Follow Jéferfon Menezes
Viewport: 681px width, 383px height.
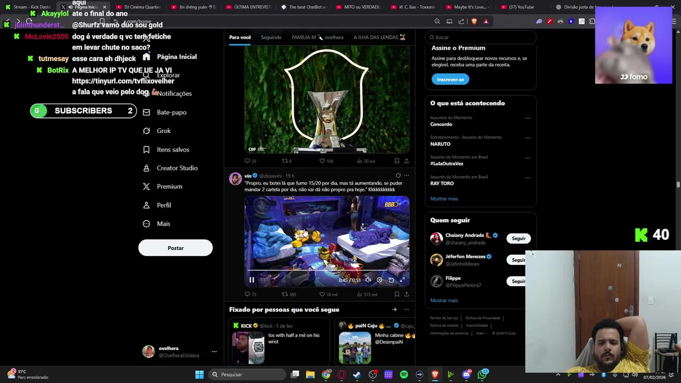click(516, 260)
